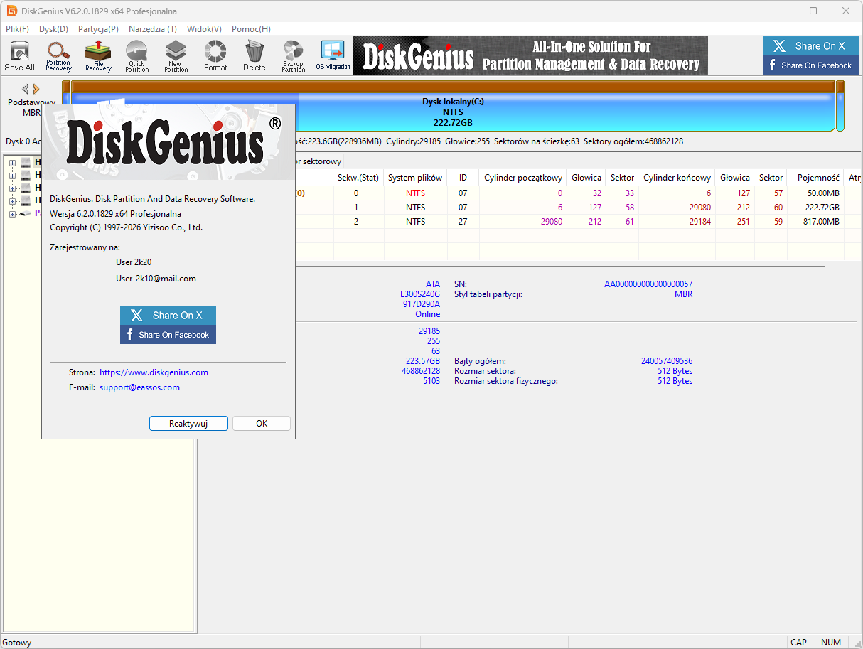Click Share On Facebook in About dialog

coord(168,335)
